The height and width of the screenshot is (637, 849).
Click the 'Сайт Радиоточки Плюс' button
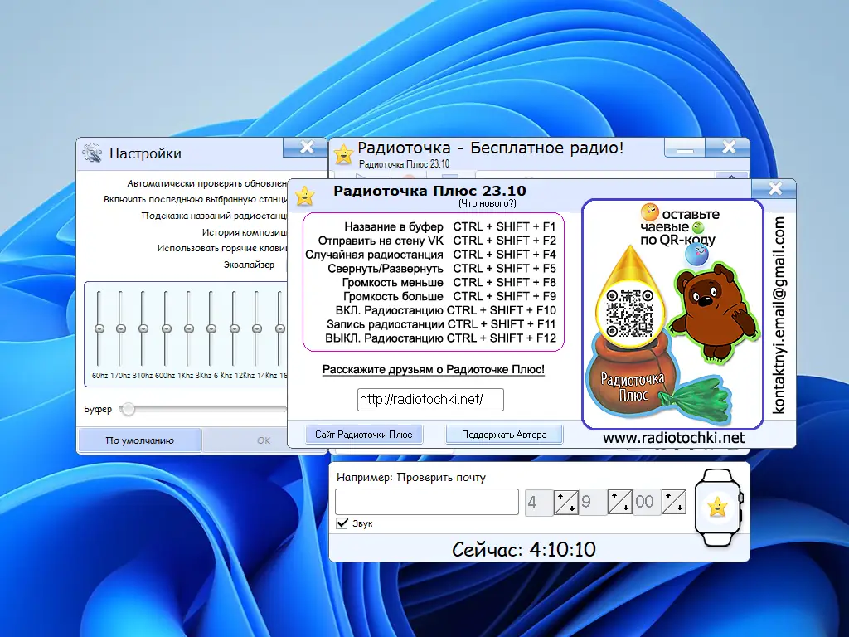tap(364, 435)
